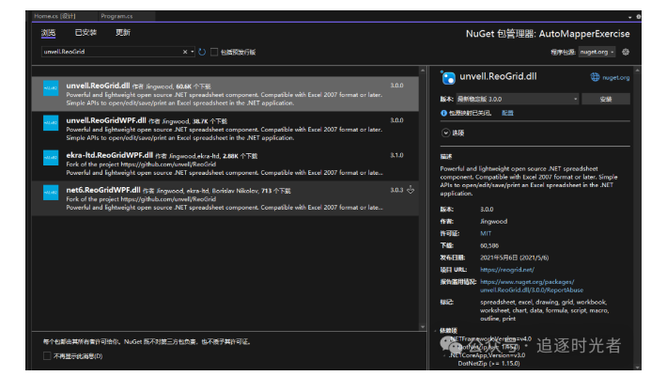Click the package list scrollbar
Screen dimensions: 651x376
423,198
